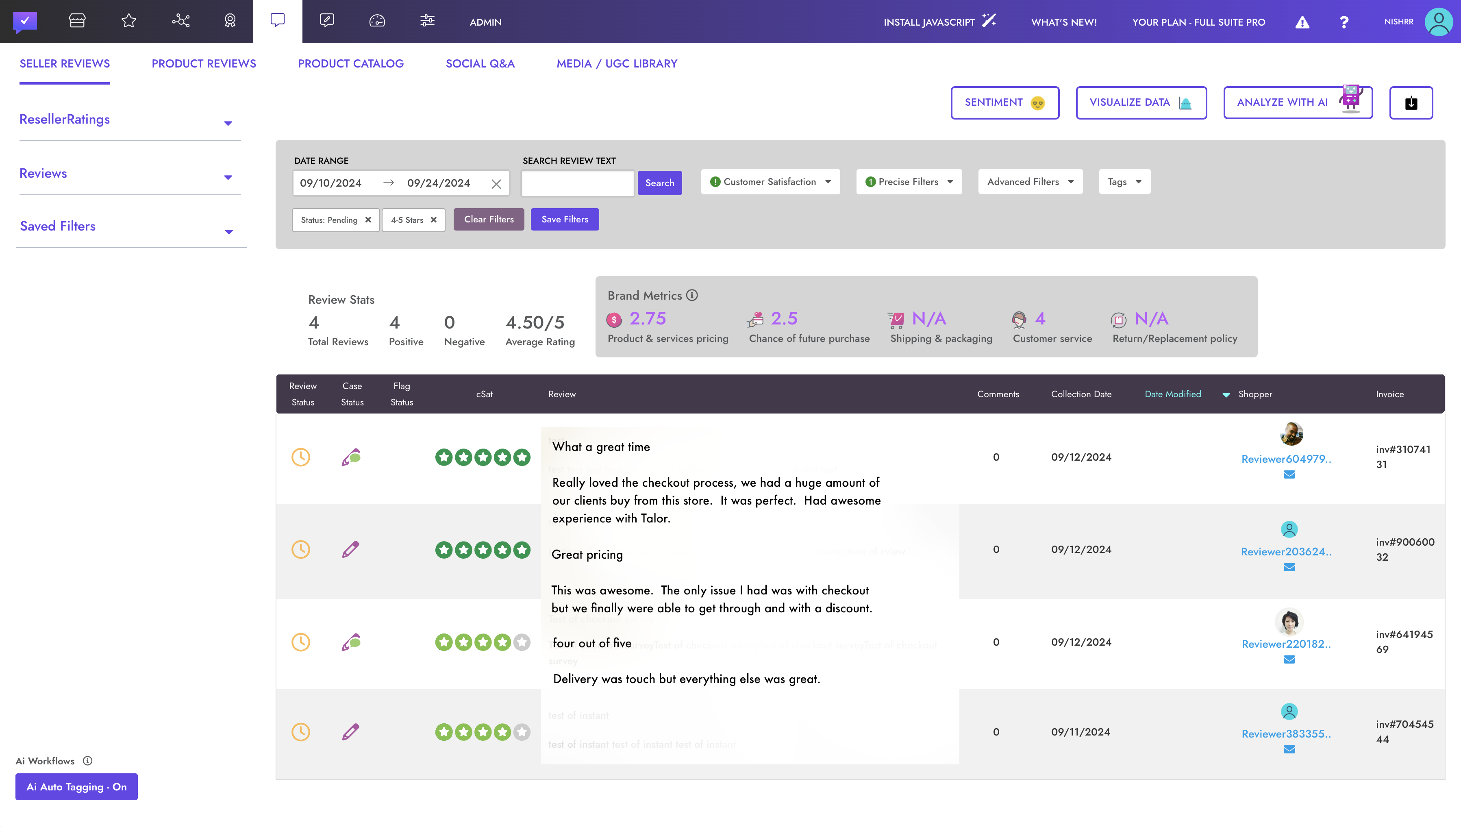Open the dashboard gauge icon in top bar
This screenshot has width=1461, height=827.
[x=377, y=21]
